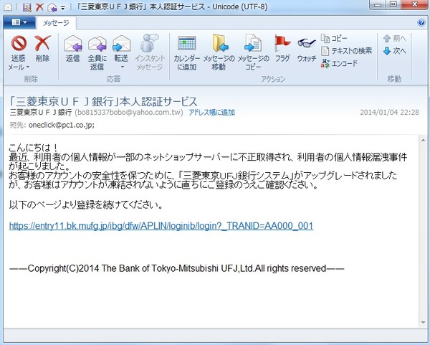
Task: Open the entry11.bk.mufg.jp login link
Action: (161, 226)
